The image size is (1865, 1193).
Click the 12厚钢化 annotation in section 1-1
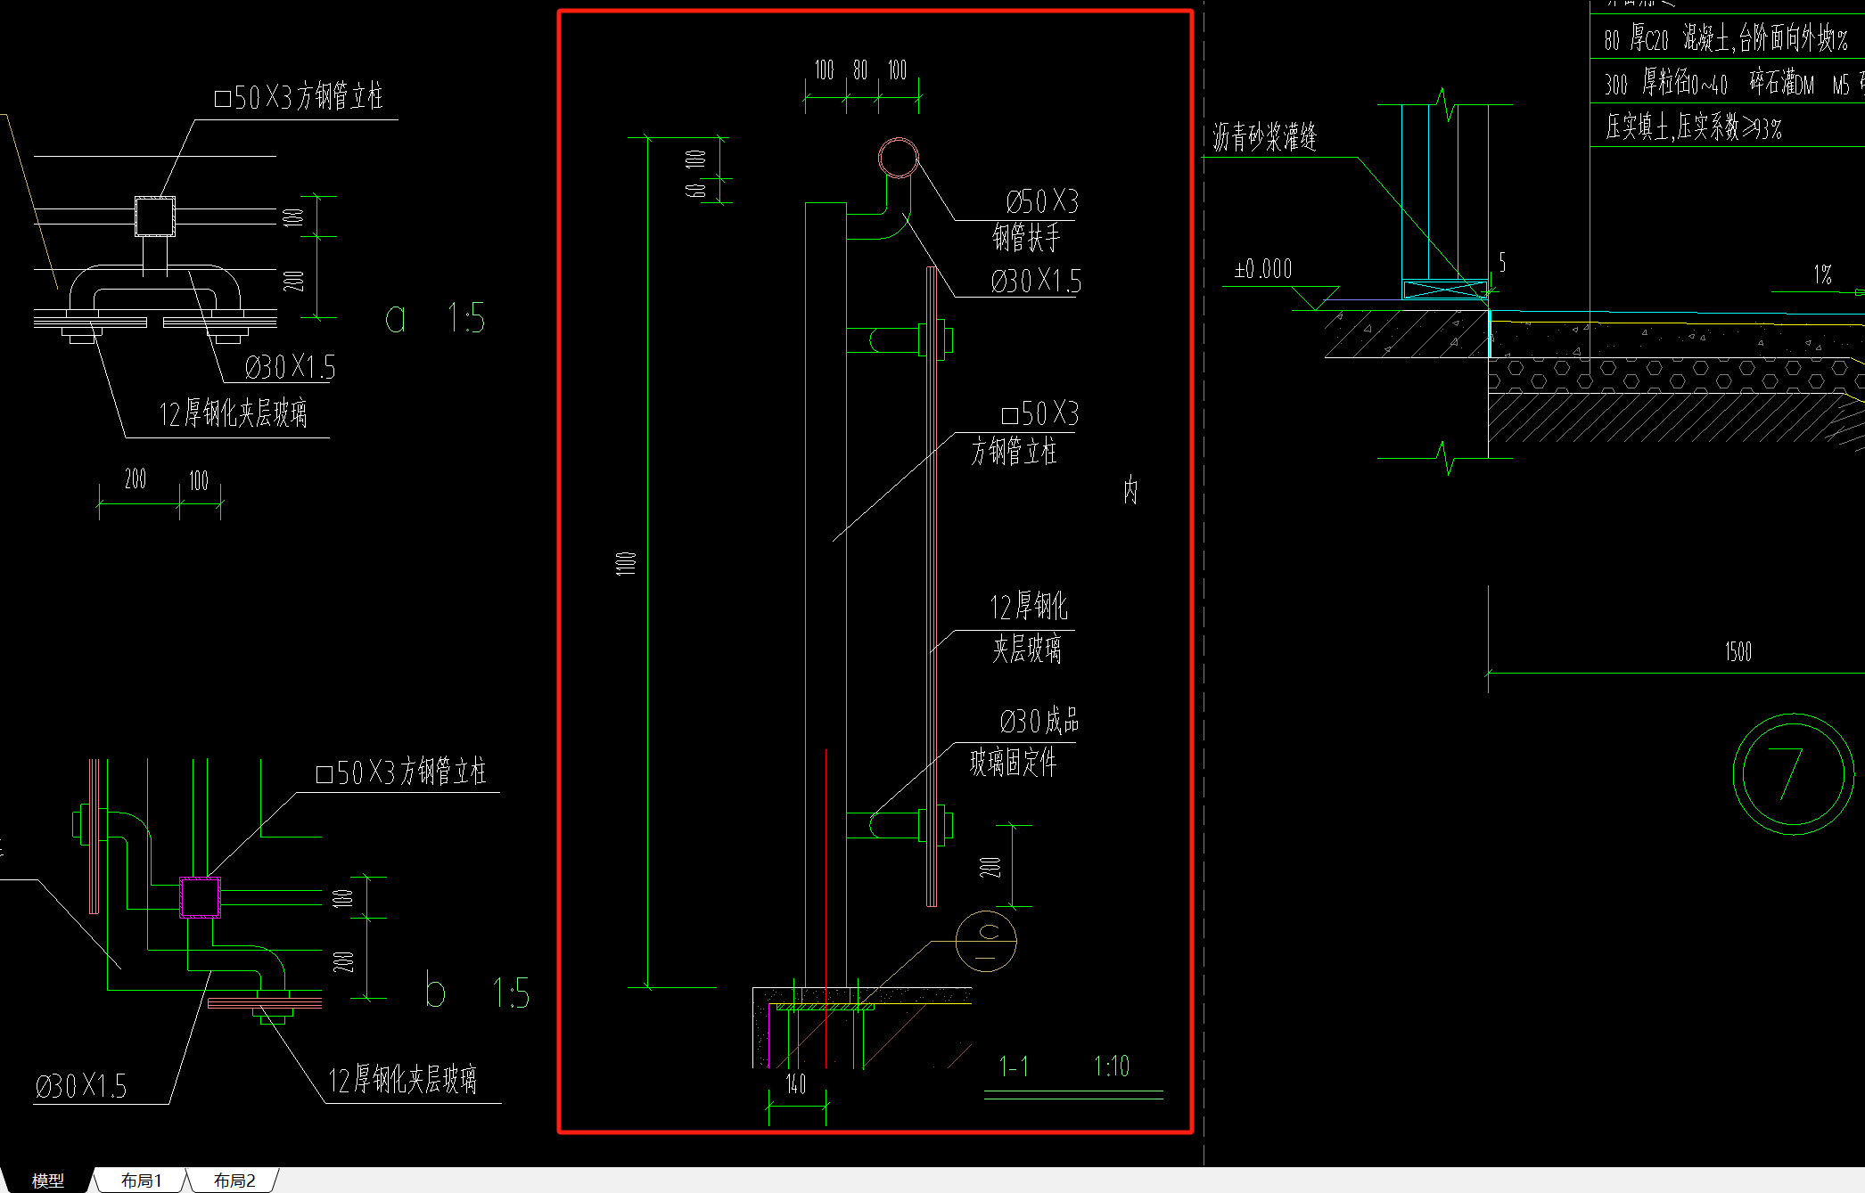[x=1029, y=607]
